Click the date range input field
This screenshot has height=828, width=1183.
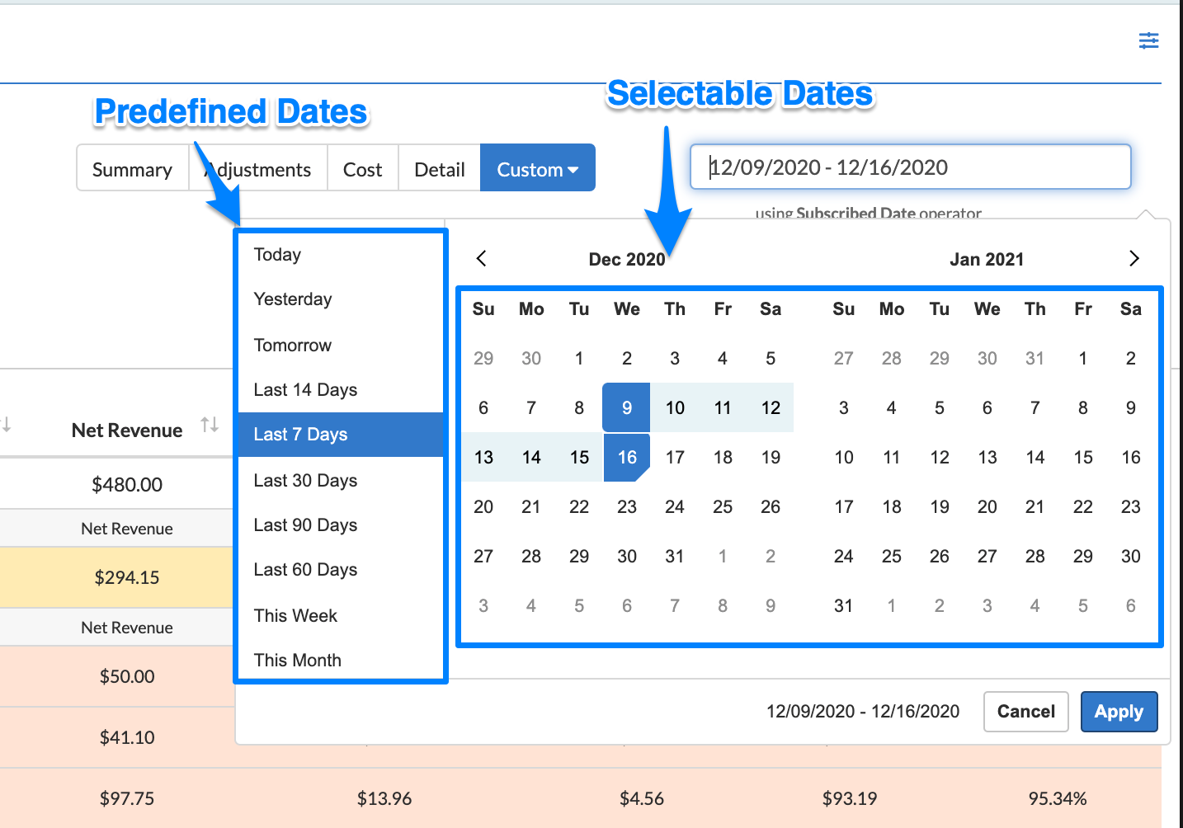pos(909,167)
